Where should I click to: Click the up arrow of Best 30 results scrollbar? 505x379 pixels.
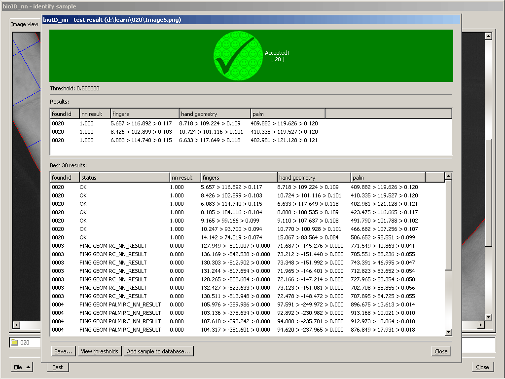(448, 176)
